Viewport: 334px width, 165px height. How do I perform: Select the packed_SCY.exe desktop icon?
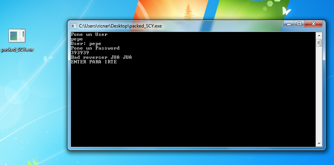[17, 36]
